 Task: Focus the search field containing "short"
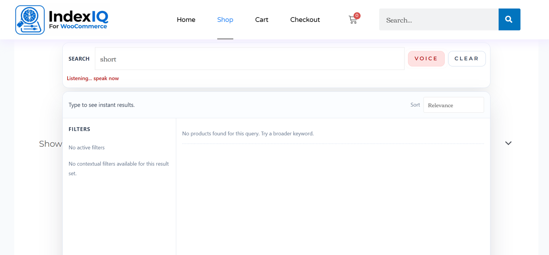point(249,59)
